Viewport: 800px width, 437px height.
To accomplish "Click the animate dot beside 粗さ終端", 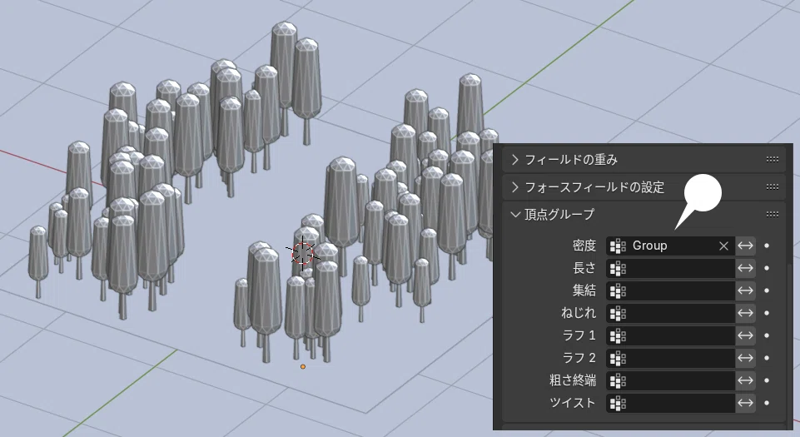I will [767, 380].
